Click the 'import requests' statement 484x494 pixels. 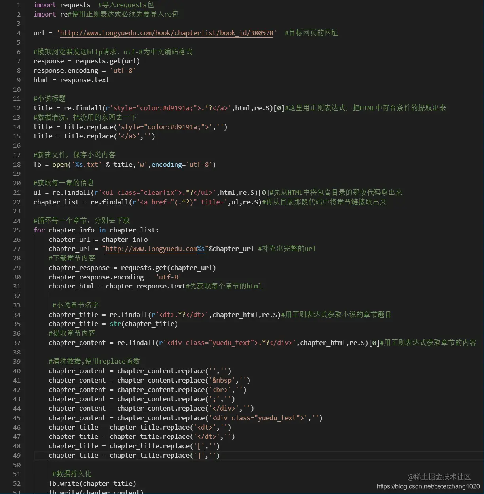[x=62, y=5]
